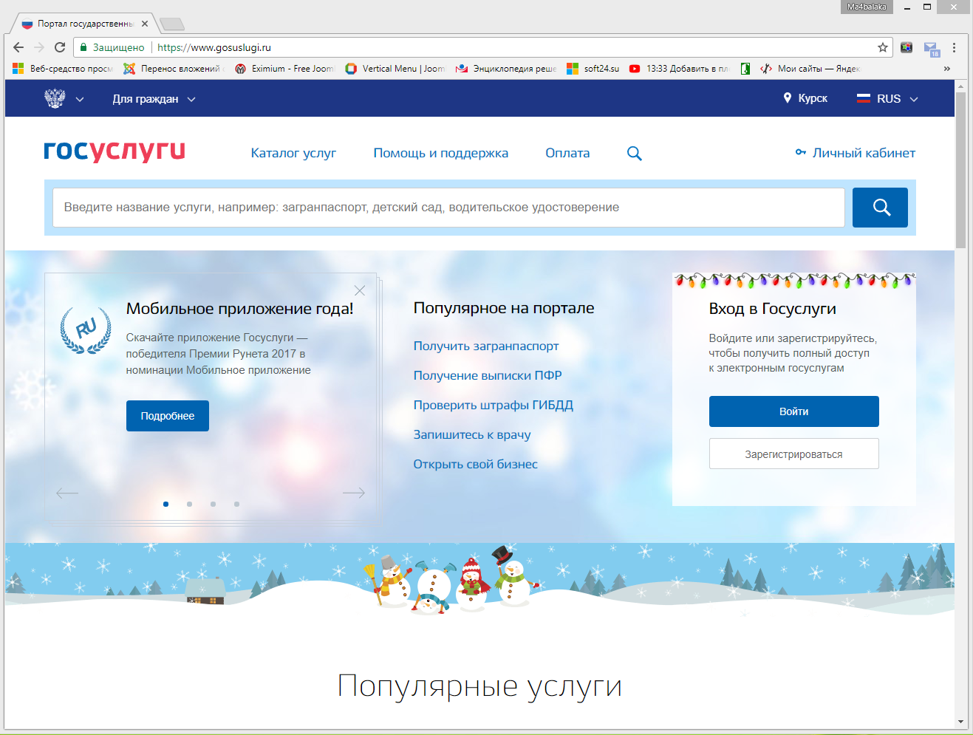Open Помощь и поддержка menu item
This screenshot has width=973, height=735.
440,153
